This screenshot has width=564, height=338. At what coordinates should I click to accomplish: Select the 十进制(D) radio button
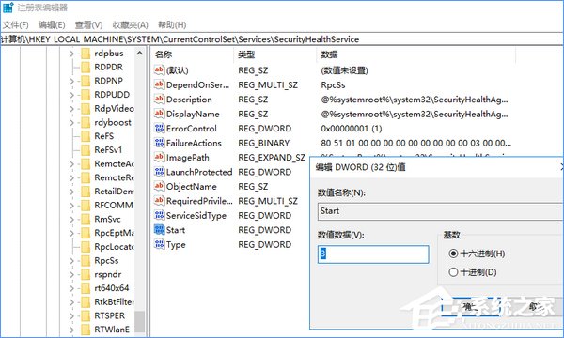453,272
